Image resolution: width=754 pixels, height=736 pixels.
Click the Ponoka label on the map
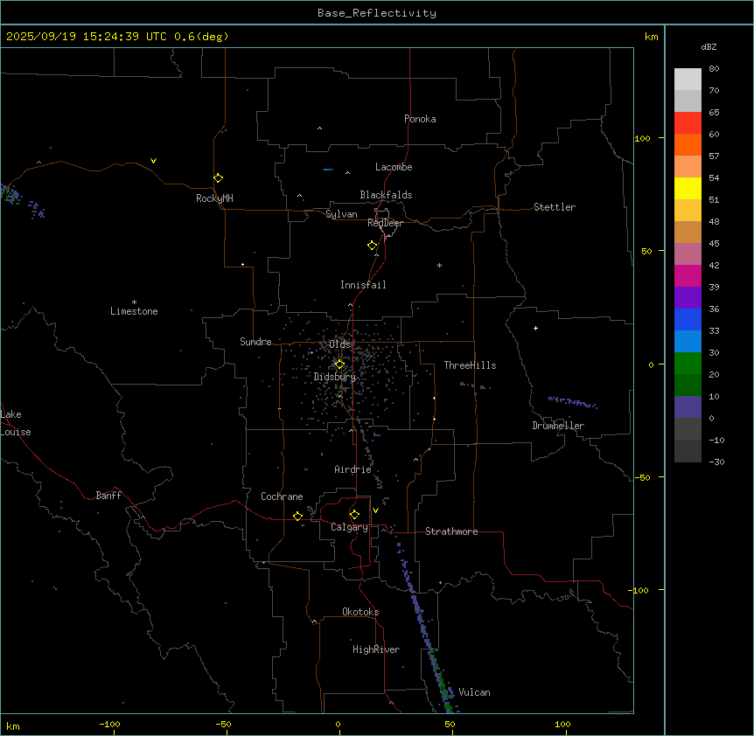click(x=420, y=119)
